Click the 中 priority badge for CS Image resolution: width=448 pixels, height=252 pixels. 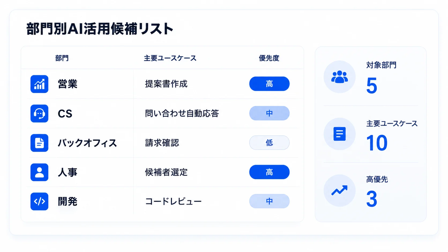pos(269,113)
